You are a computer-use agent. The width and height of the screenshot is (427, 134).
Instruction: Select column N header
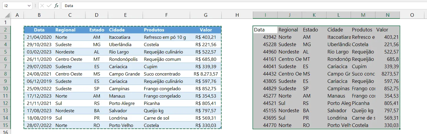point(388,15)
